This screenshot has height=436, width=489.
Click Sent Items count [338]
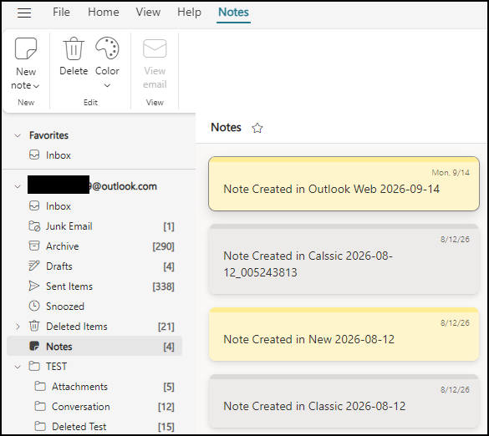pos(163,286)
